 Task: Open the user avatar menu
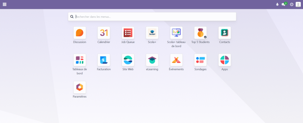click(298, 4)
